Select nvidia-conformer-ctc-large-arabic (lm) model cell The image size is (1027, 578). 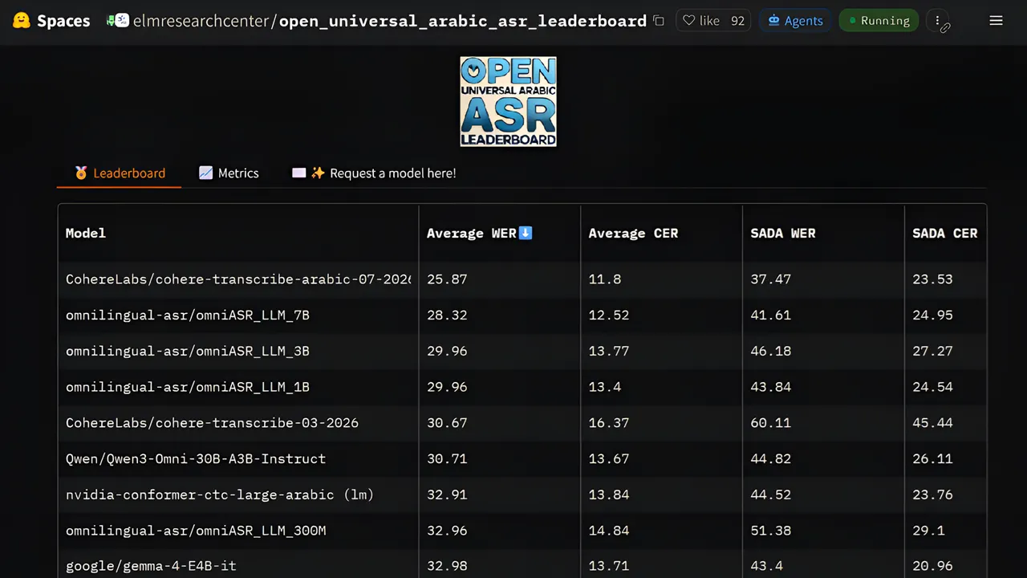(238, 495)
